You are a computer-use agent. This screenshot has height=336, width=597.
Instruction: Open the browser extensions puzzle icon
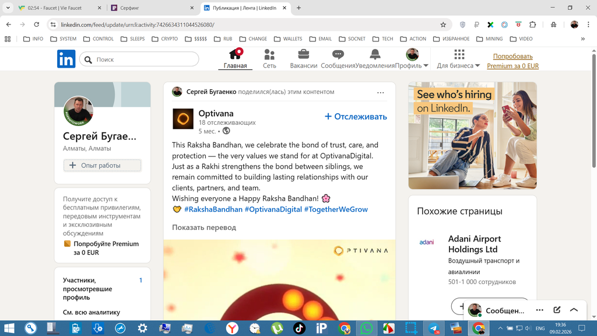(x=533, y=24)
